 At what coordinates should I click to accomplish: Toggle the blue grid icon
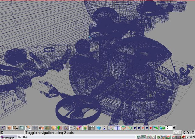[x=117, y=128]
